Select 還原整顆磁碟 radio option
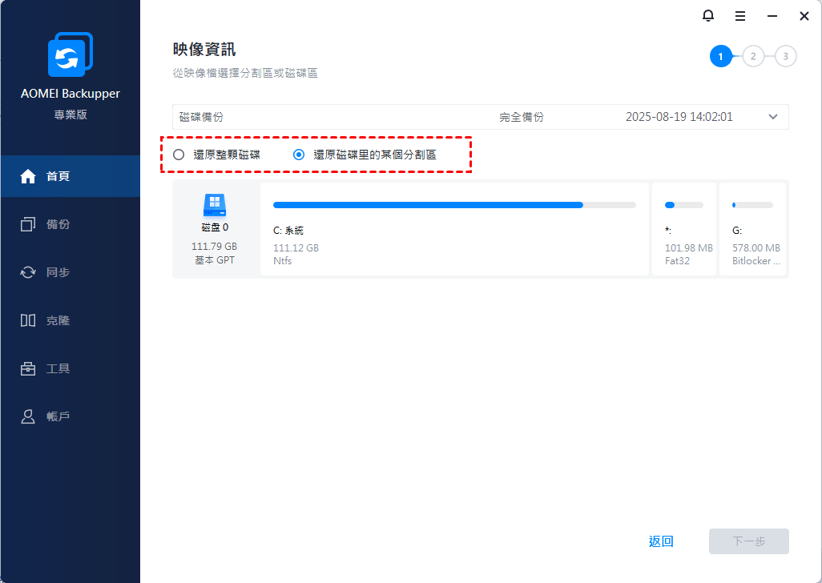Image resolution: width=822 pixels, height=583 pixels. click(179, 155)
